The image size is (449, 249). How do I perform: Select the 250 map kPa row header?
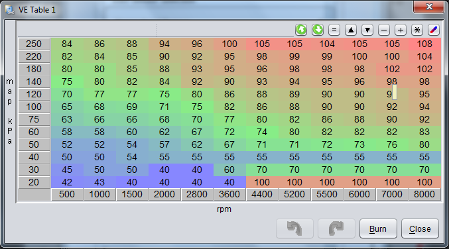(34, 44)
